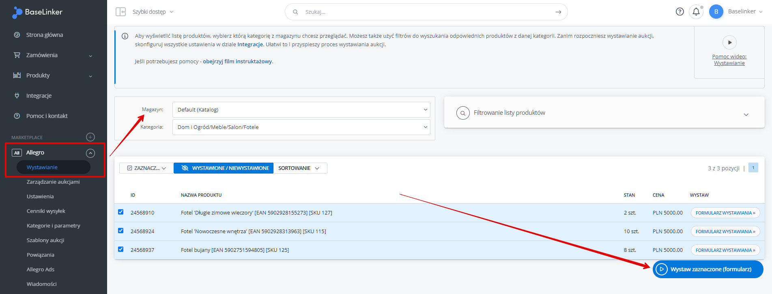Screen dimensions: 772x294
Task: Open the Sortowanie dropdown
Action: pos(300,168)
